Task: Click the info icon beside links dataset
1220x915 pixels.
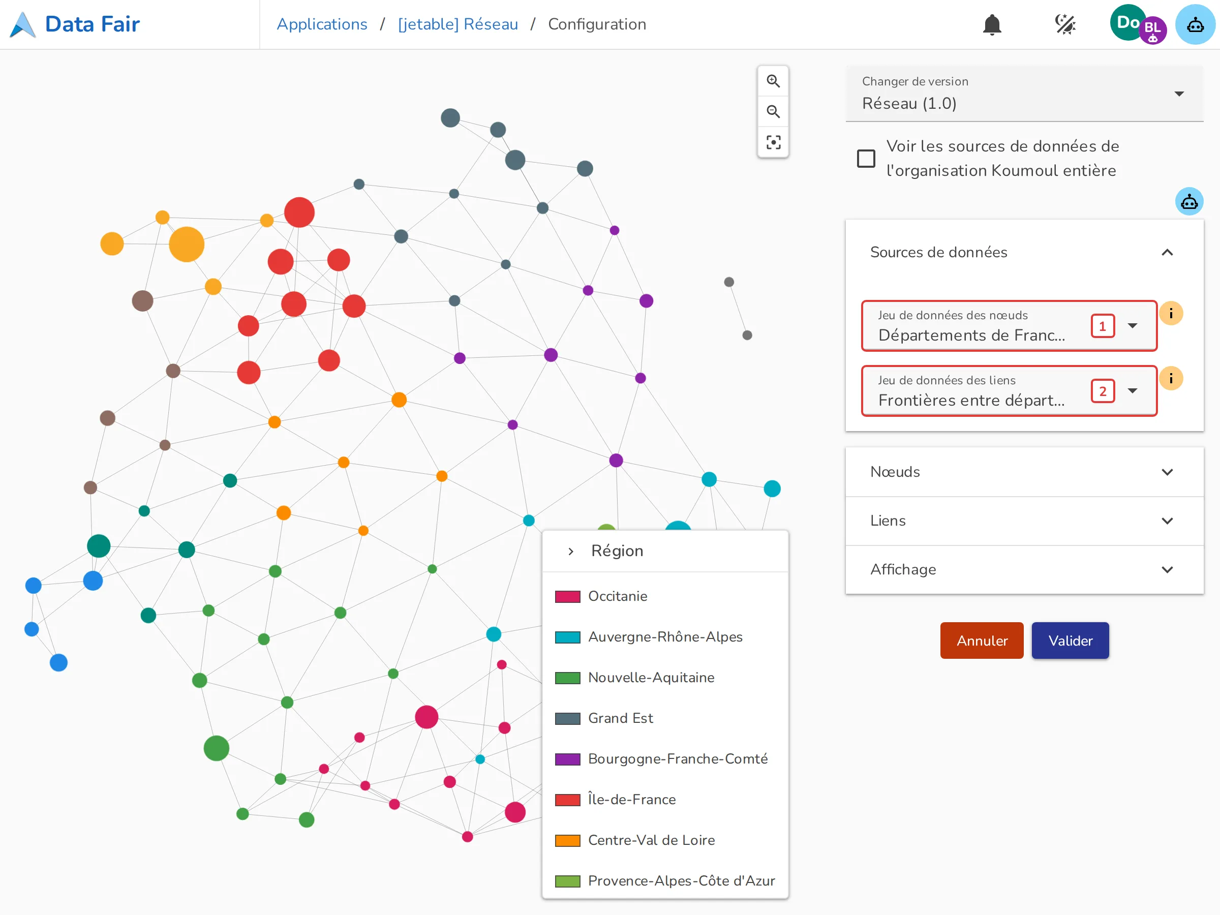Action: [1170, 378]
